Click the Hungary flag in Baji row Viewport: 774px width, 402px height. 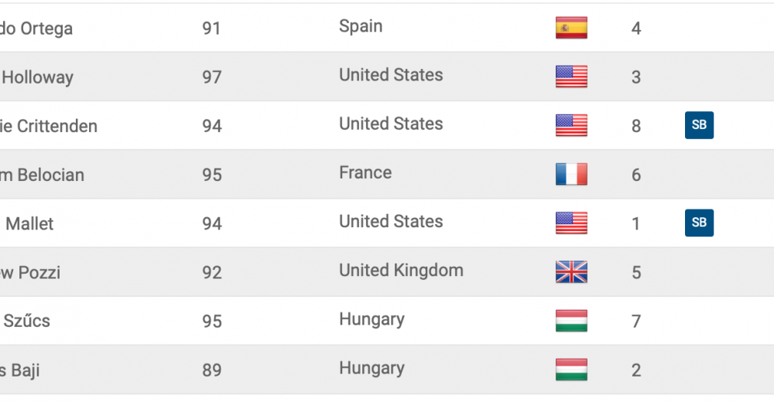coord(571,370)
